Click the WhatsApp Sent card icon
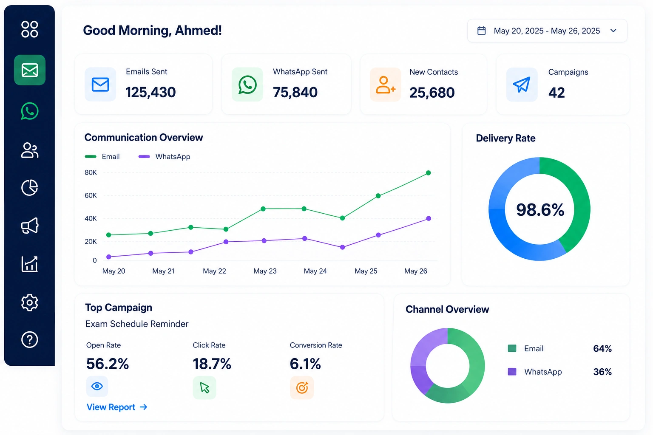 [x=247, y=85]
